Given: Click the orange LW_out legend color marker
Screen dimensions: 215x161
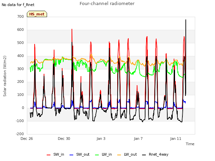Looking at the screenshot, I should point(119,155).
